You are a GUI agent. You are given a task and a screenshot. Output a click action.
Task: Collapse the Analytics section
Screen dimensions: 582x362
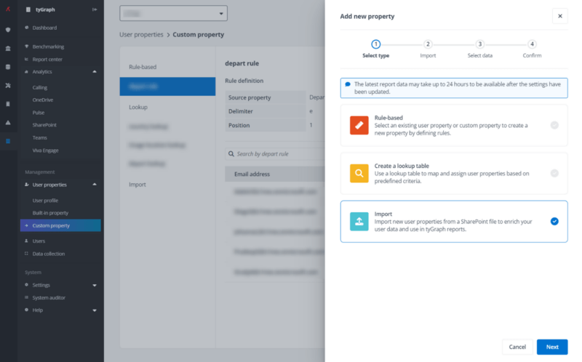click(95, 72)
